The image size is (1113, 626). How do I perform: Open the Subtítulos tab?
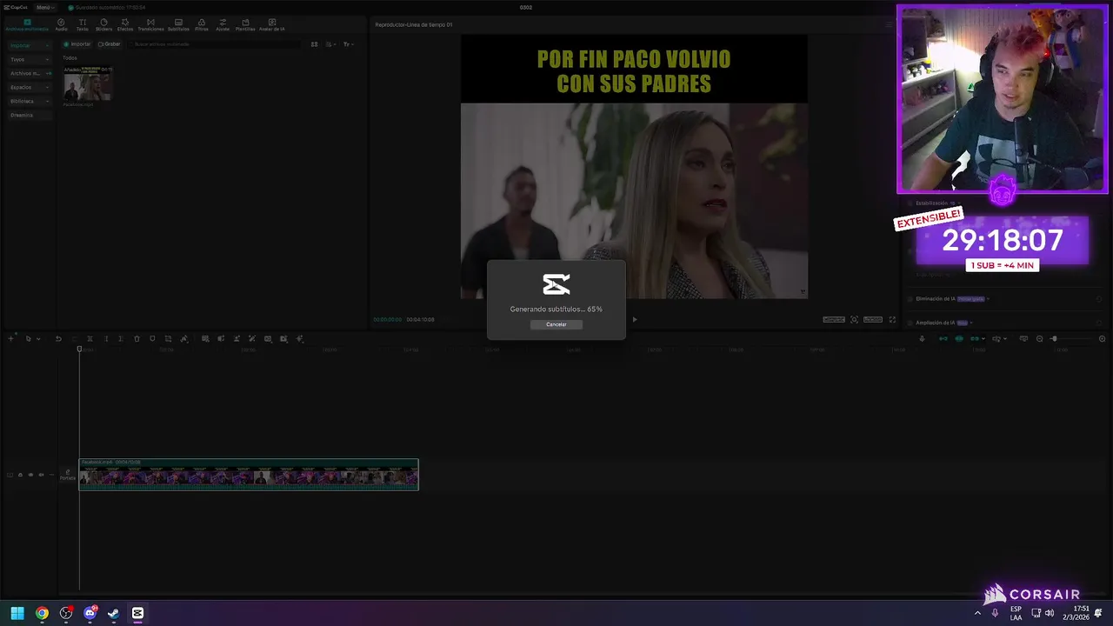pos(178,24)
